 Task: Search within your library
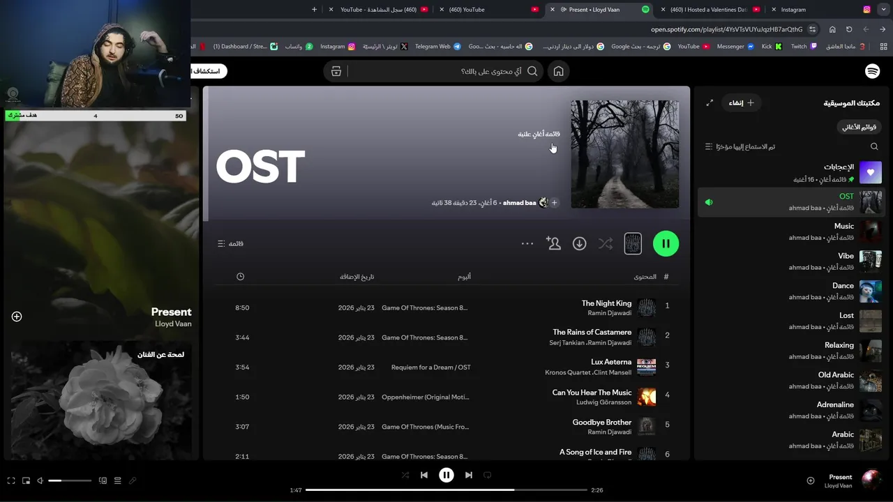click(874, 146)
